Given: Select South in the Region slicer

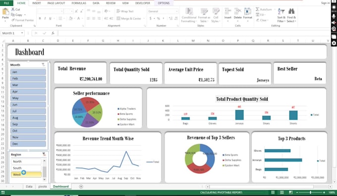Looking at the screenshot, I should 26,168.
